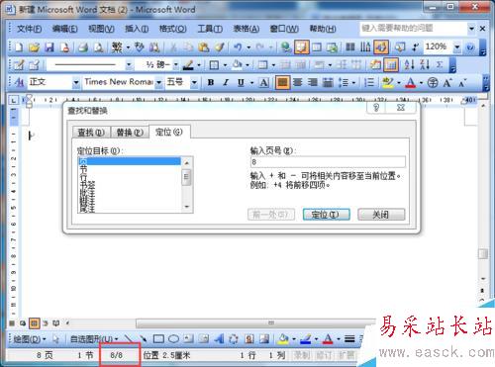
Task: Toggle Align Right button
Action: tap(313, 82)
